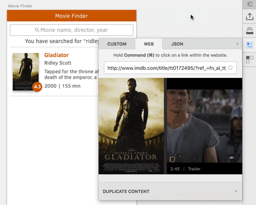This screenshot has height=205, width=256.
Task: Click the Ridley Scott director text
Action: 58,63
